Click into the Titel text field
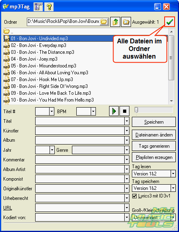This screenshot has width=179, height=232. click(80, 121)
